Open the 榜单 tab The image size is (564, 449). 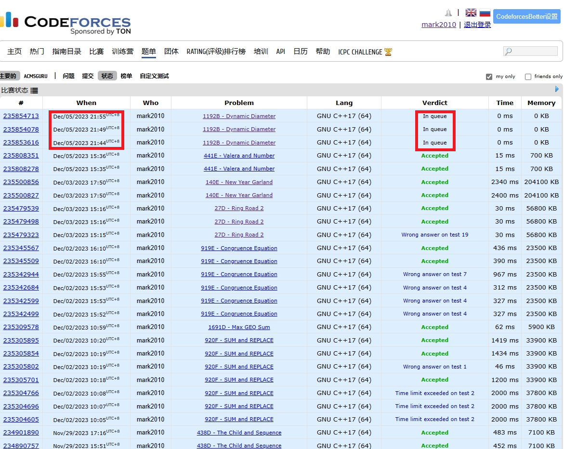pyautogui.click(x=126, y=76)
